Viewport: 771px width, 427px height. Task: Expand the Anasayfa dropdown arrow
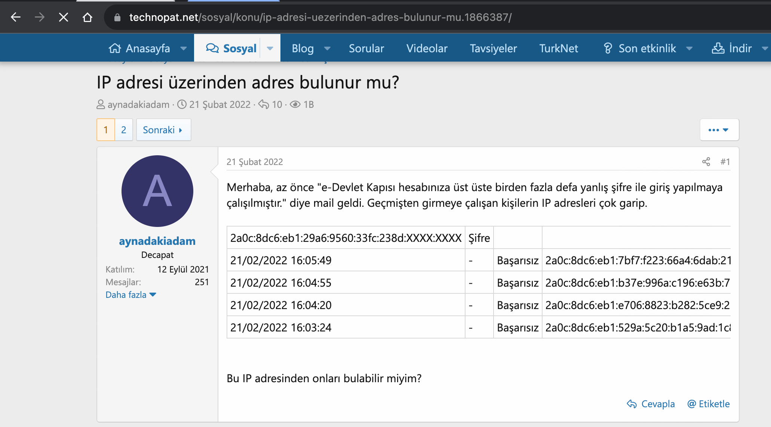pyautogui.click(x=184, y=48)
